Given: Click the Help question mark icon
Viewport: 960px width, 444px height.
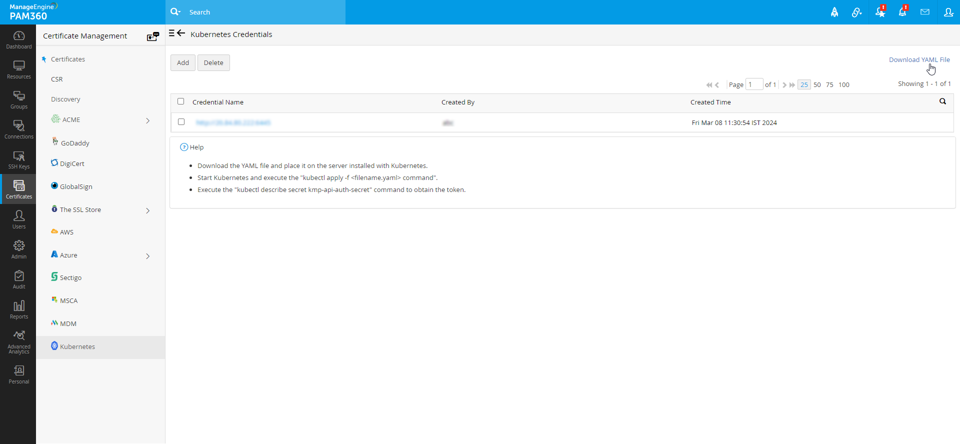Looking at the screenshot, I should pos(184,147).
